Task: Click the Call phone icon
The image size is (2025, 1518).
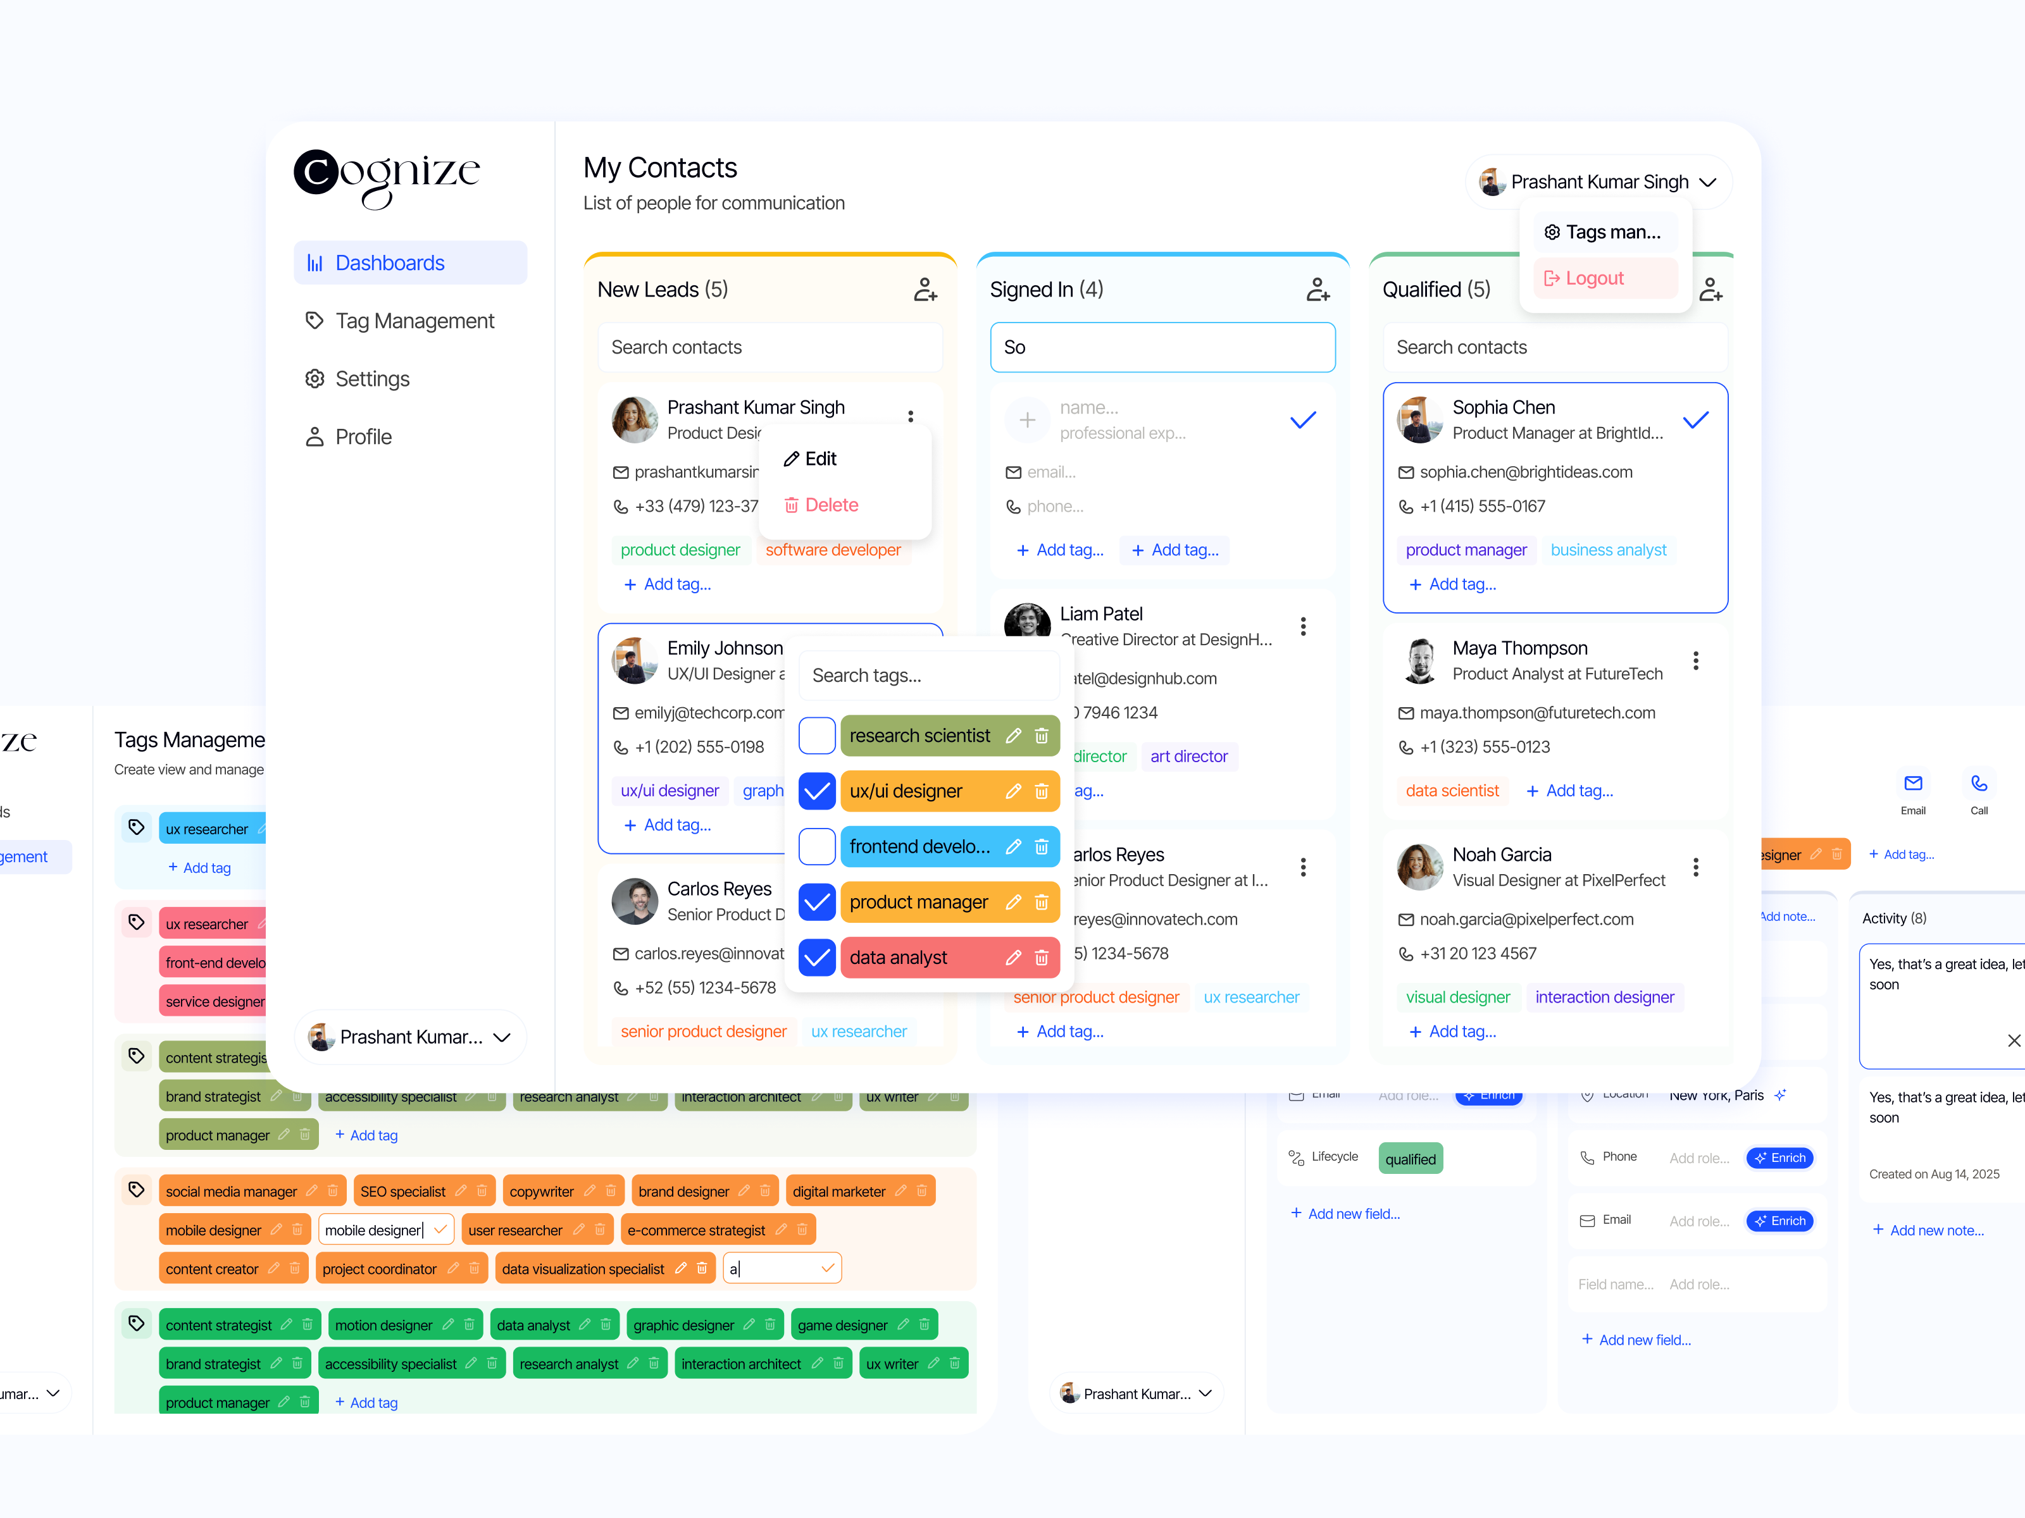Action: pos(1978,784)
